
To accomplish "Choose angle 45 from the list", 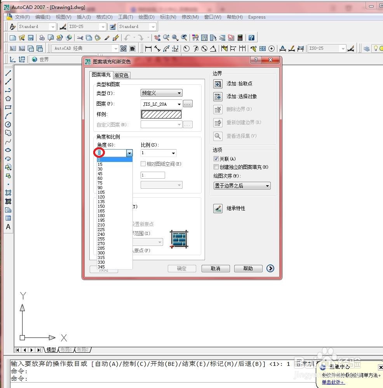I will point(115,174).
